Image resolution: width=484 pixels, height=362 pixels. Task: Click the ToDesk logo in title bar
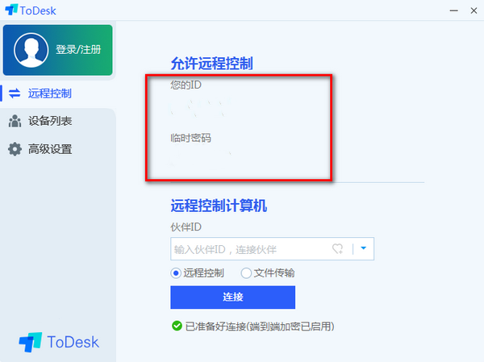[x=31, y=10]
